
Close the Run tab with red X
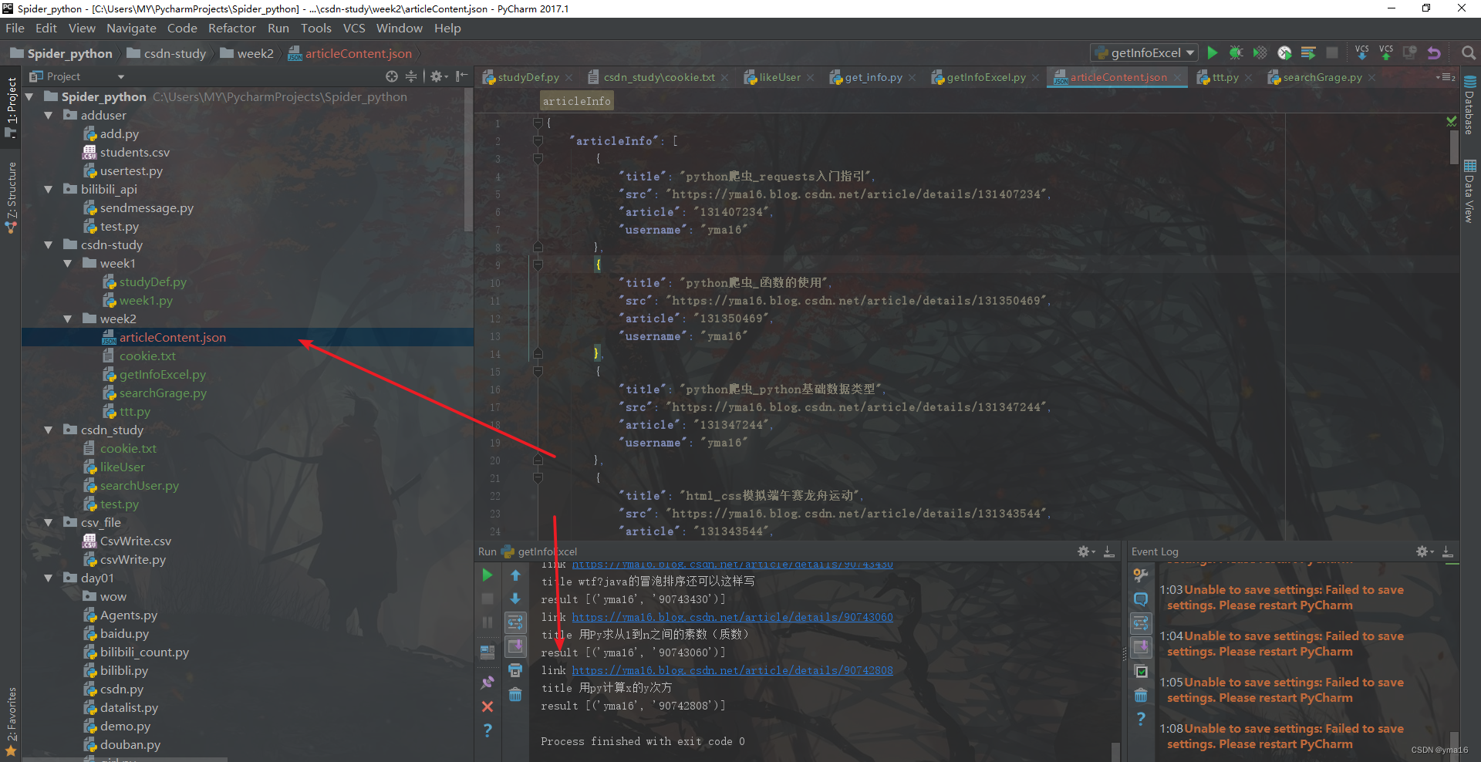pos(487,706)
